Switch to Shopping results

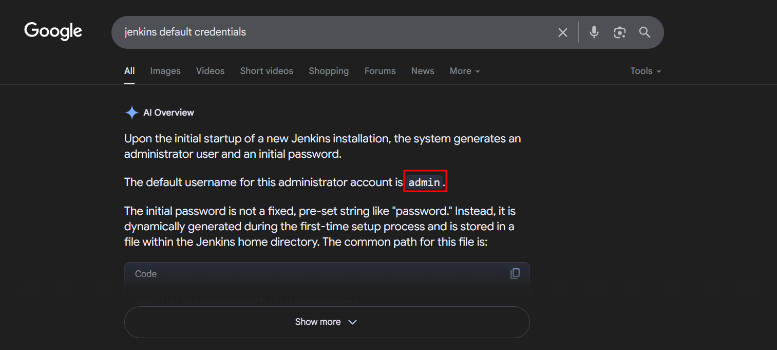329,71
